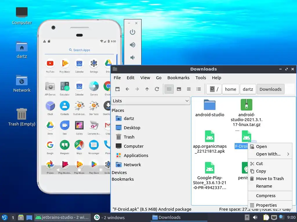
Task: Click home path button
Action: point(231,89)
